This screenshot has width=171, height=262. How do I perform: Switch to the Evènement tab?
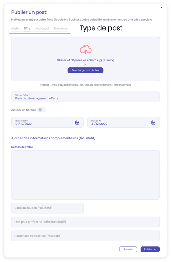pos(61,29)
